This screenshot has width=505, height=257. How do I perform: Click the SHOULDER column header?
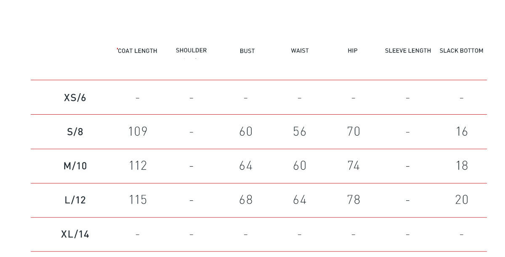[x=191, y=50]
